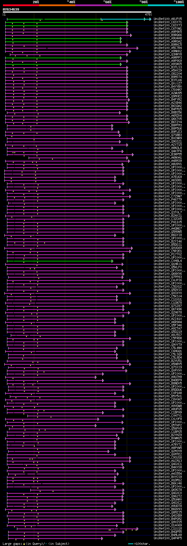Select the UniRef100_C5XHM7 label
The width and height of the screenshot is (187, 546).
coord(168,90)
